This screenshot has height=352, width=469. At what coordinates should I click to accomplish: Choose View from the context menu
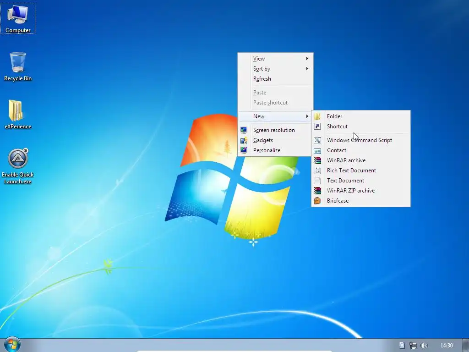tap(275, 59)
